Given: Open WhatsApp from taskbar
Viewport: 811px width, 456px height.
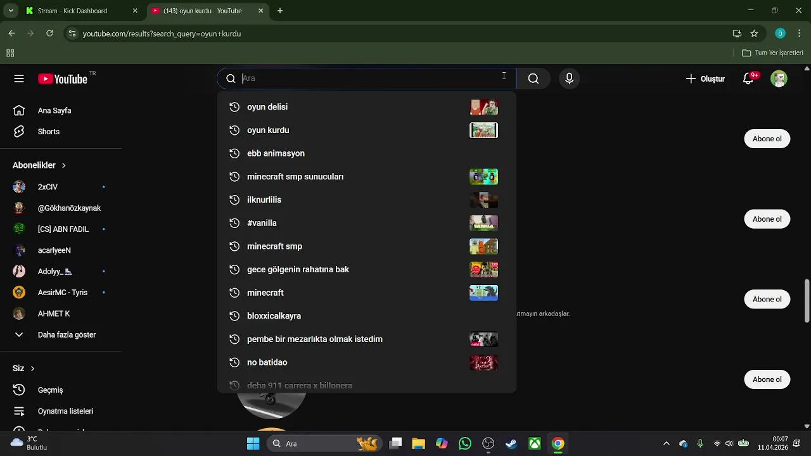Looking at the screenshot, I should 465,443.
